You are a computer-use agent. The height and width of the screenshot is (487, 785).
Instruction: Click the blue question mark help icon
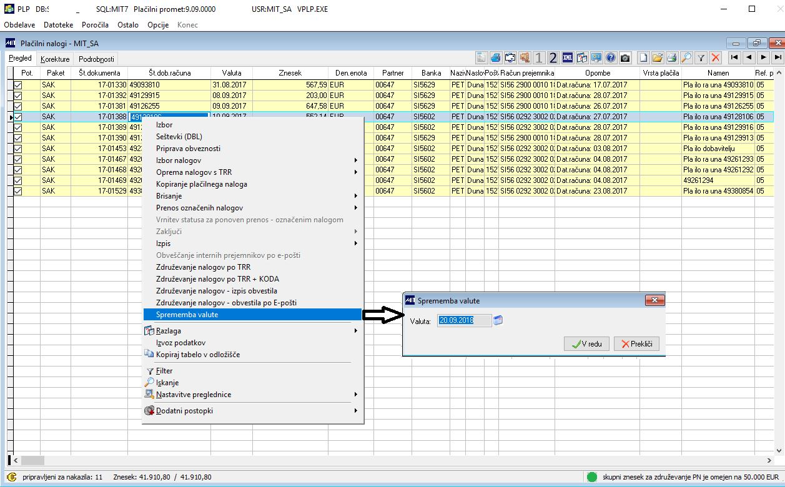tap(610, 57)
